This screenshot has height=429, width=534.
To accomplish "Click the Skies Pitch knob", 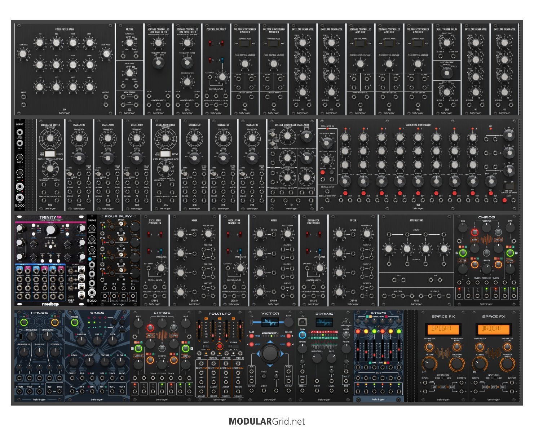I will (113, 341).
